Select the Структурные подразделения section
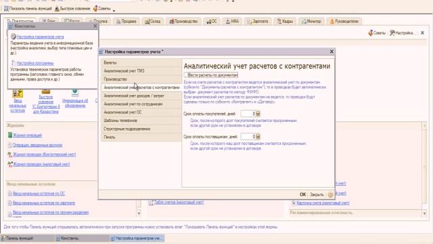This screenshot has width=433, height=244. pos(141,129)
